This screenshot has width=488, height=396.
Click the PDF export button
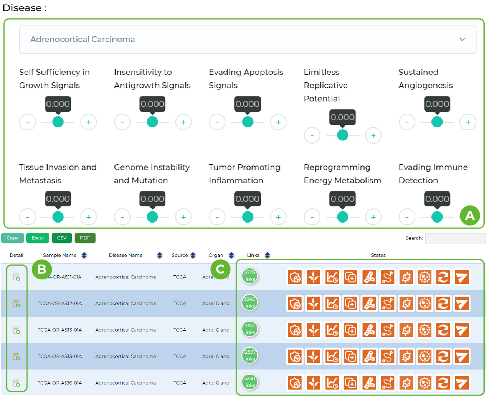point(85,238)
